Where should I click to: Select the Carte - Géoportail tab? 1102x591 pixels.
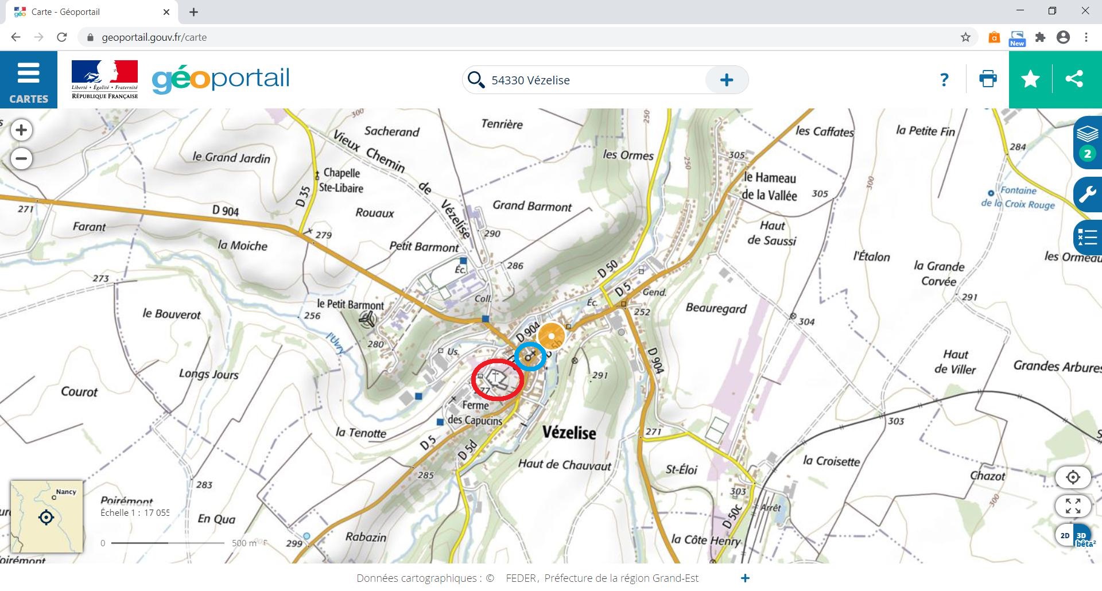[92, 11]
